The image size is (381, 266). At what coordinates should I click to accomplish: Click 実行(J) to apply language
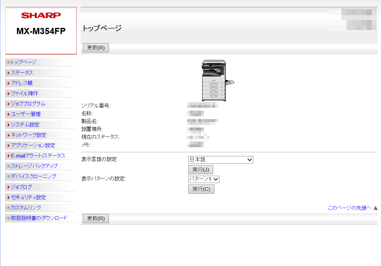click(x=201, y=170)
